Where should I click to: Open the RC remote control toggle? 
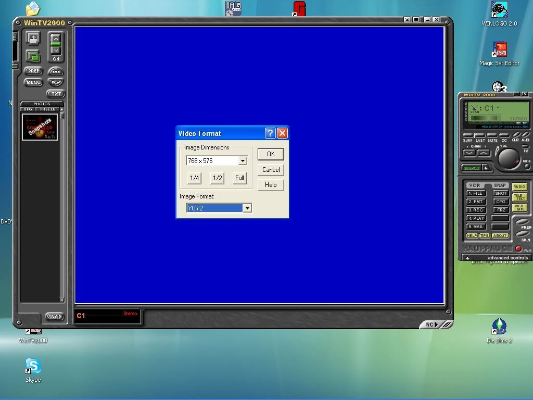coord(432,324)
